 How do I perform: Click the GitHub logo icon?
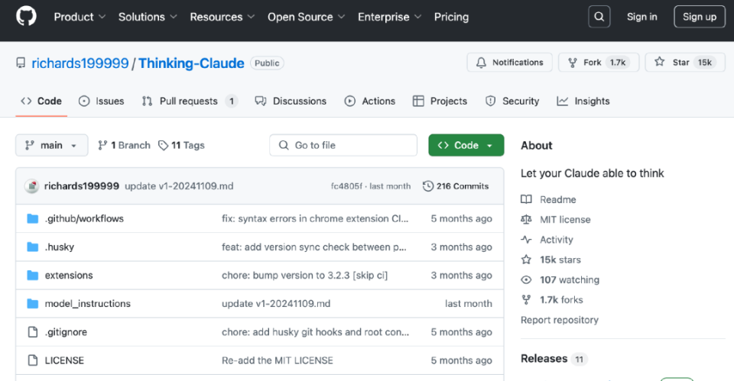point(26,17)
